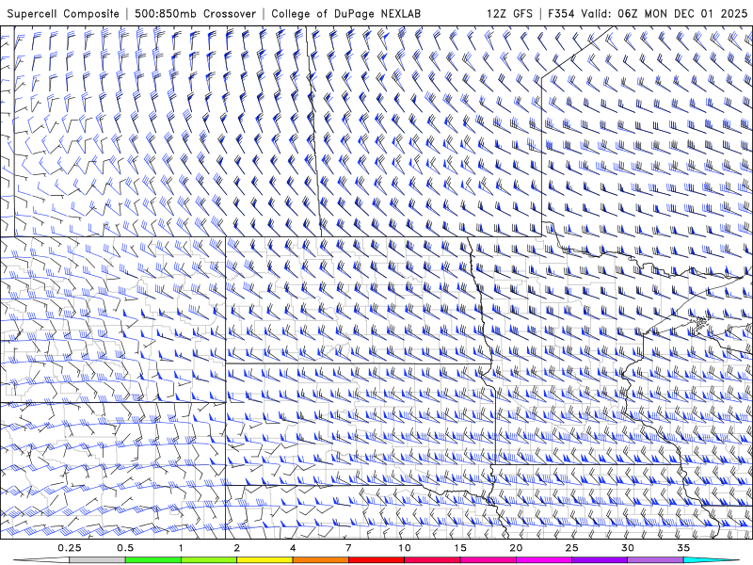Pick the green segment between 0.5 and 1
Image resolution: width=753 pixels, height=565 pixels.
pyautogui.click(x=153, y=560)
